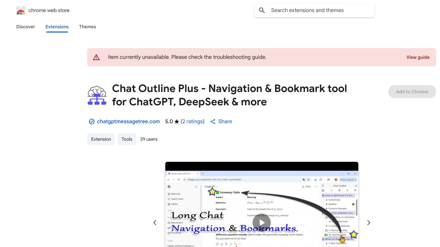Click the disabled Add to Chrome button
440x247 pixels.
[x=412, y=92]
